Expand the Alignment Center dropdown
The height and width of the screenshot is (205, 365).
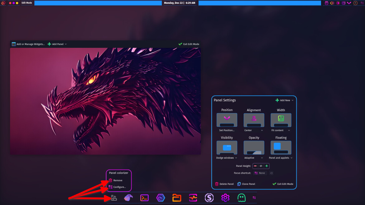point(254,130)
